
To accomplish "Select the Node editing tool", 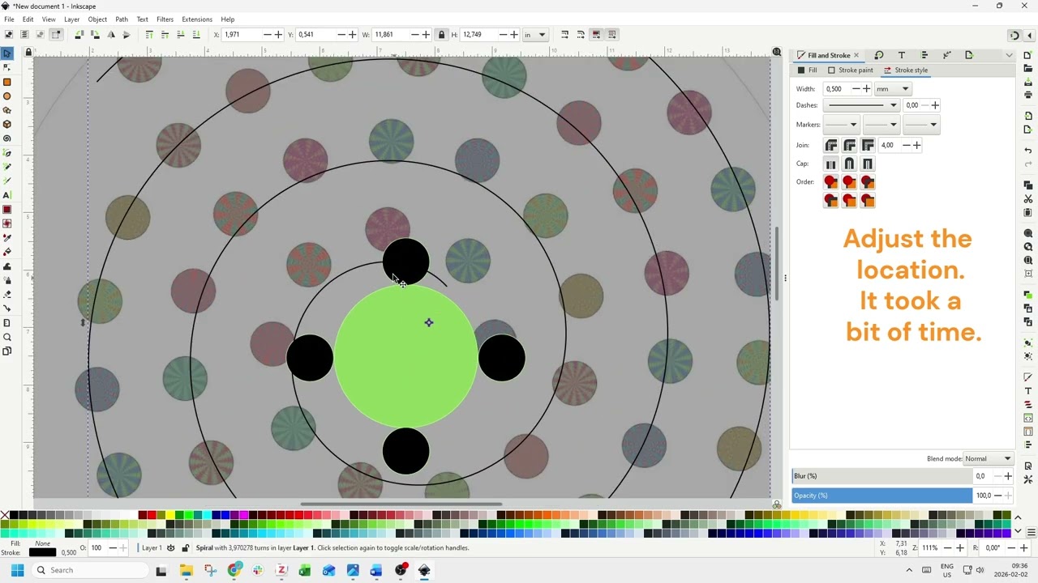I will 7,67.
